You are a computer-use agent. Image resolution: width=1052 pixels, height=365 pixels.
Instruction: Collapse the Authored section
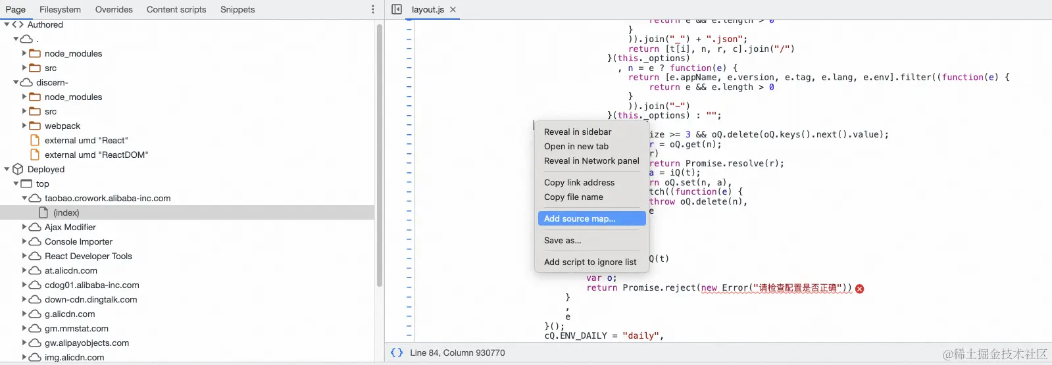pos(7,24)
